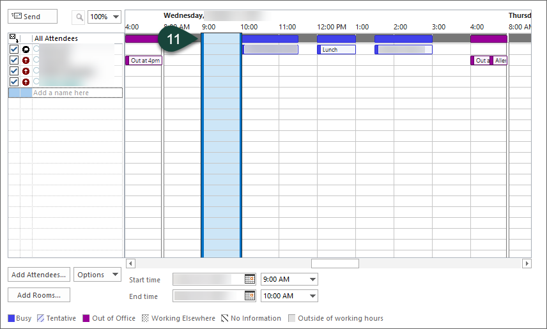Image resolution: width=547 pixels, height=329 pixels.
Task: Open the End time calendar picker
Action: (x=250, y=296)
